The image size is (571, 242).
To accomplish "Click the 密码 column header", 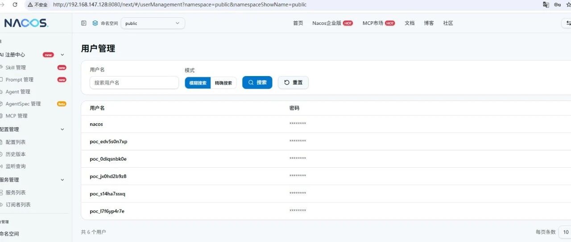I will (x=294, y=108).
